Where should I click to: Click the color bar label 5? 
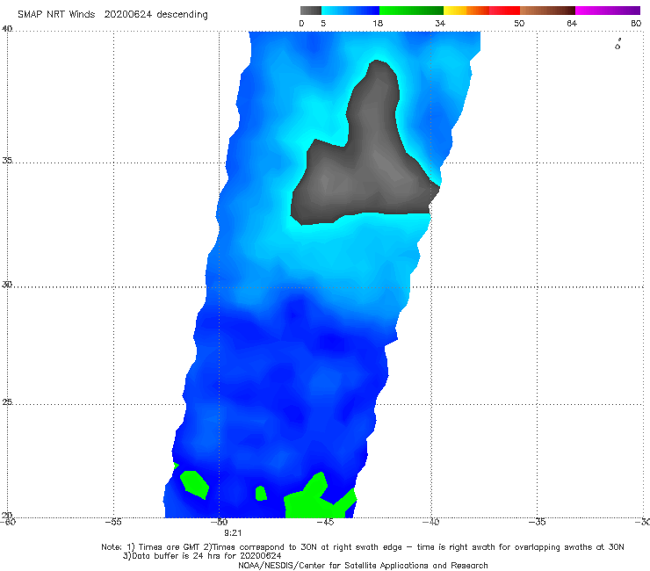323,23
